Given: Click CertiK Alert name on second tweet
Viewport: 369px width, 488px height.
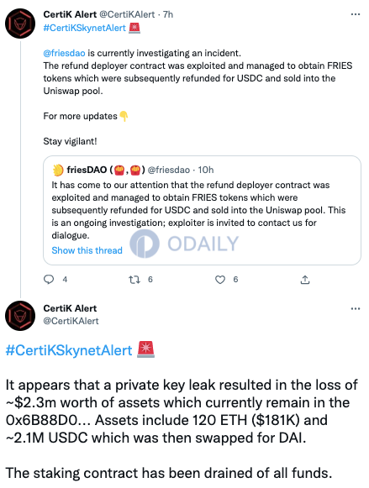Looking at the screenshot, I should [70, 308].
